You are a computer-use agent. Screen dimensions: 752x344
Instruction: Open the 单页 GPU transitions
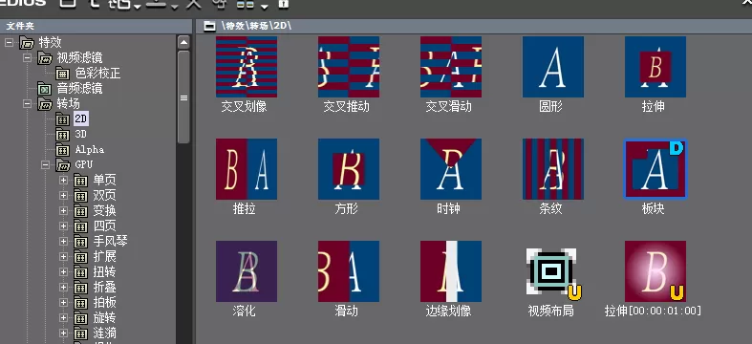(x=104, y=180)
